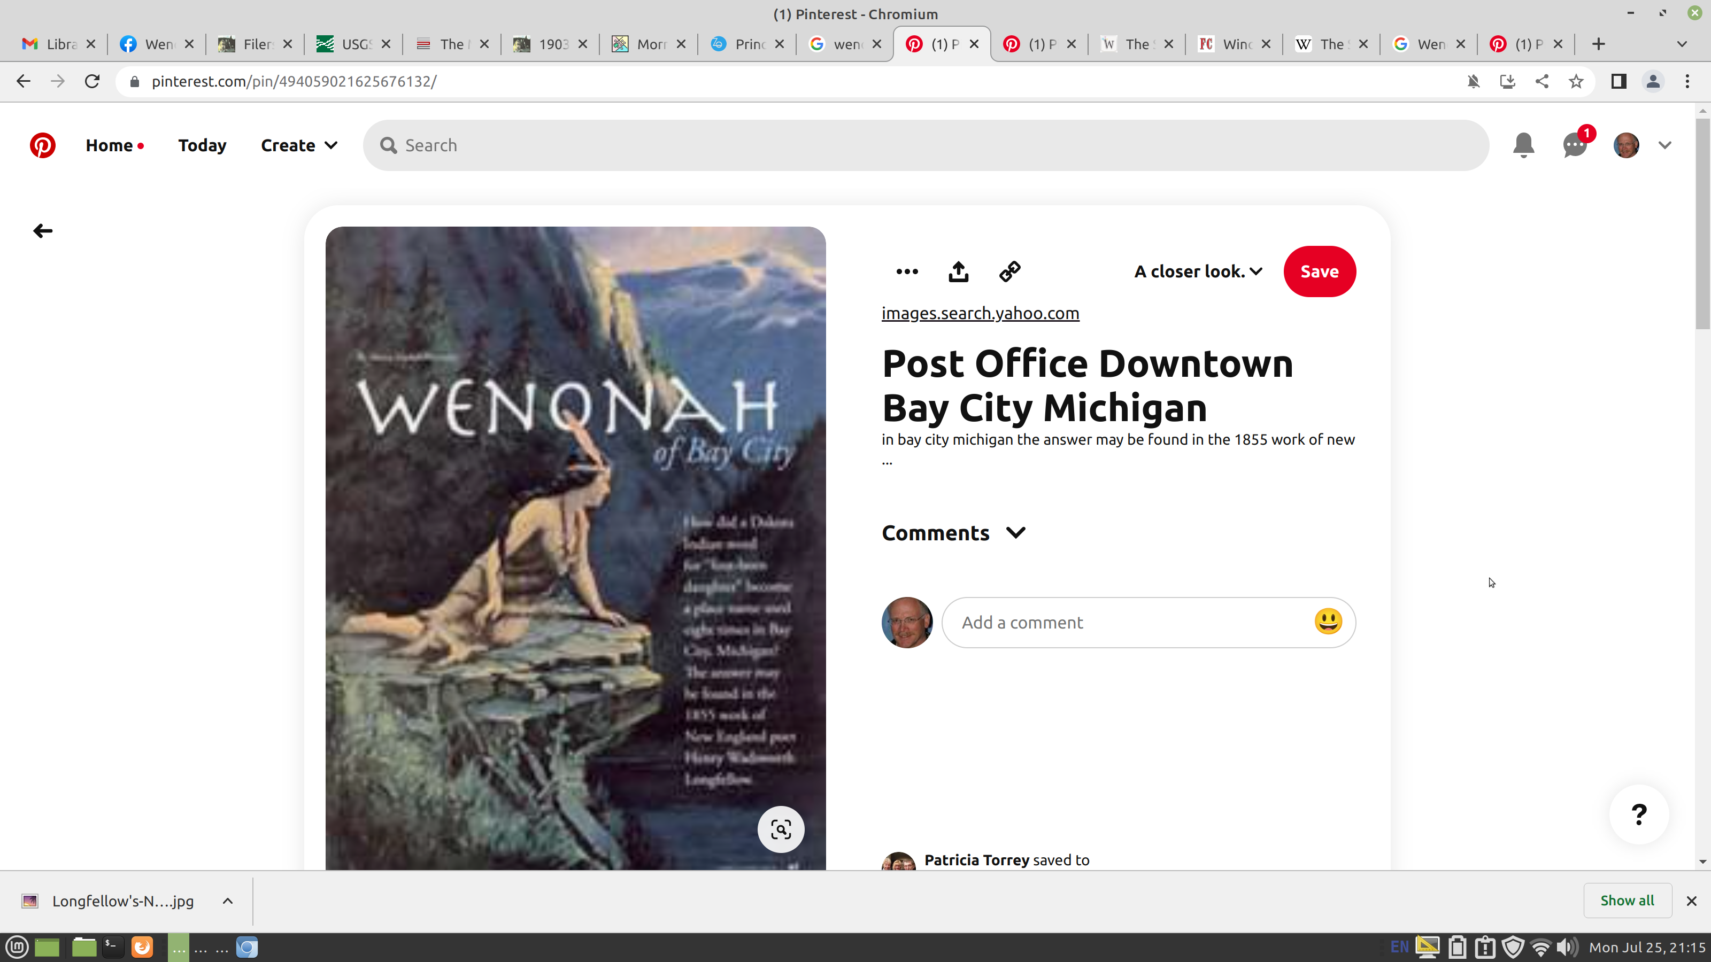This screenshot has height=962, width=1711.
Task: Toggle the browser side panel
Action: 1618,81
